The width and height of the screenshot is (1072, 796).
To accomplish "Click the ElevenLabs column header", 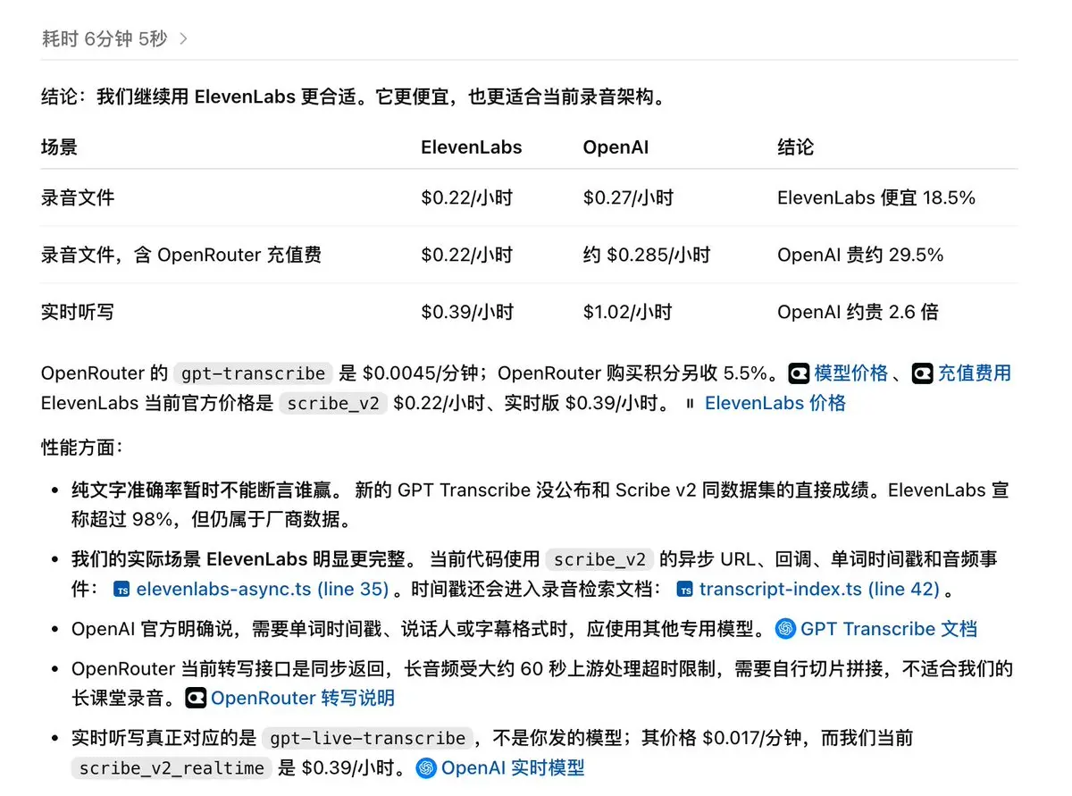I will [x=472, y=147].
